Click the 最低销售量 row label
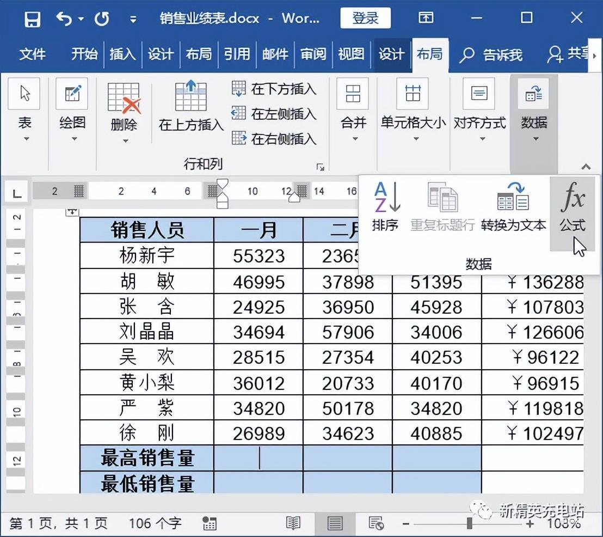Screen dimensions: 603x537 click(x=147, y=483)
